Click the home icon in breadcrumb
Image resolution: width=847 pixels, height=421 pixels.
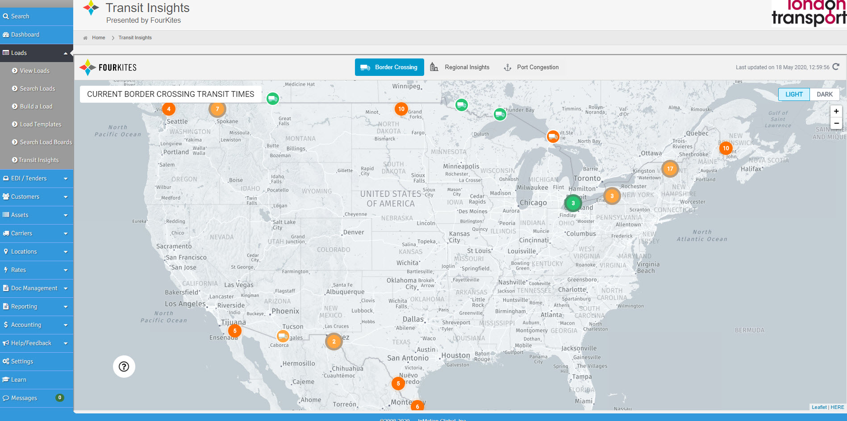click(x=85, y=38)
